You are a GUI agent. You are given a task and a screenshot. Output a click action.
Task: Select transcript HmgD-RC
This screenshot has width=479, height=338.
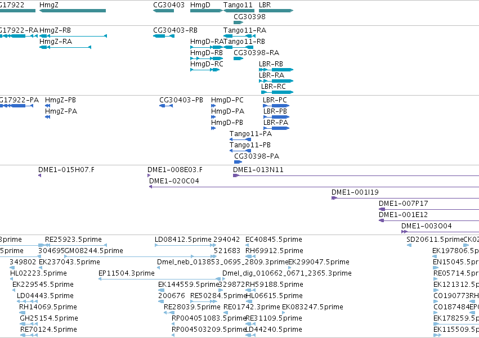point(207,64)
